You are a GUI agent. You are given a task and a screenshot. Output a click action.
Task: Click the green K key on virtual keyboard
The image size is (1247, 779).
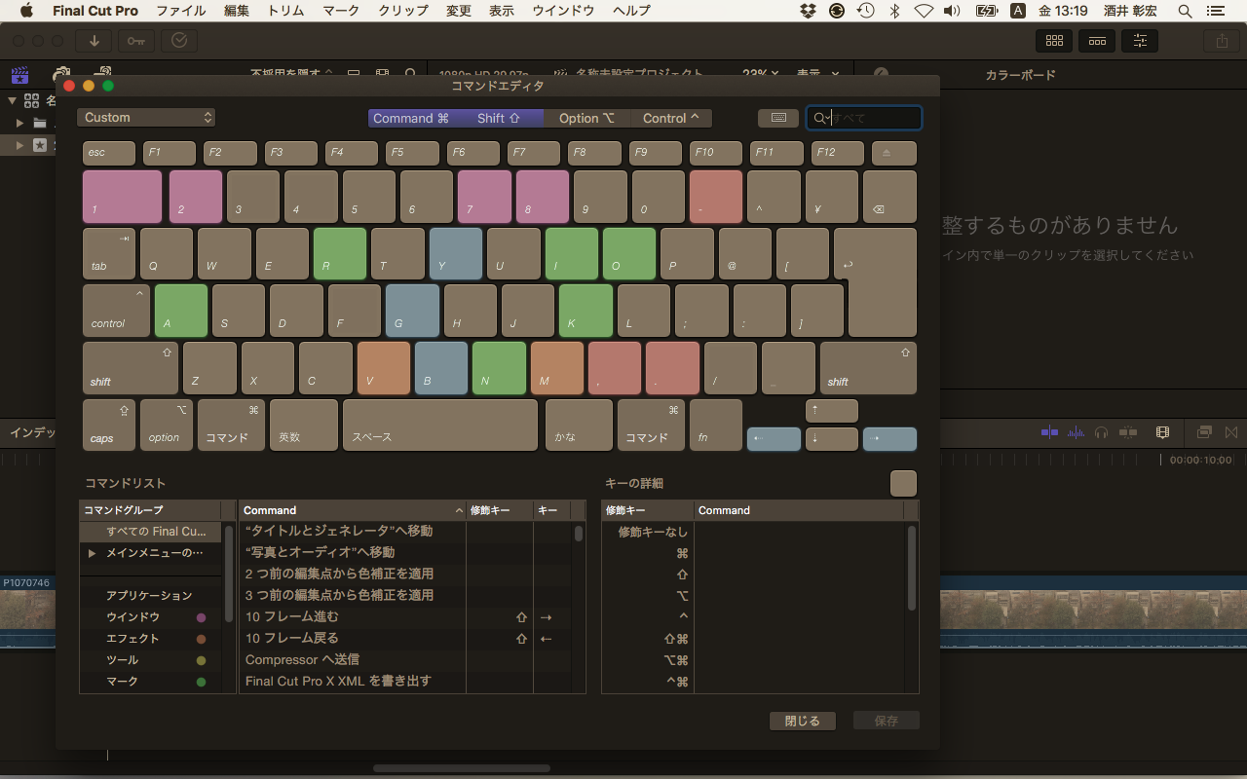click(x=586, y=311)
